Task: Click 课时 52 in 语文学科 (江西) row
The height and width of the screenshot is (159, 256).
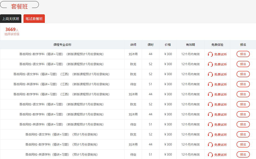Action: [151, 74]
